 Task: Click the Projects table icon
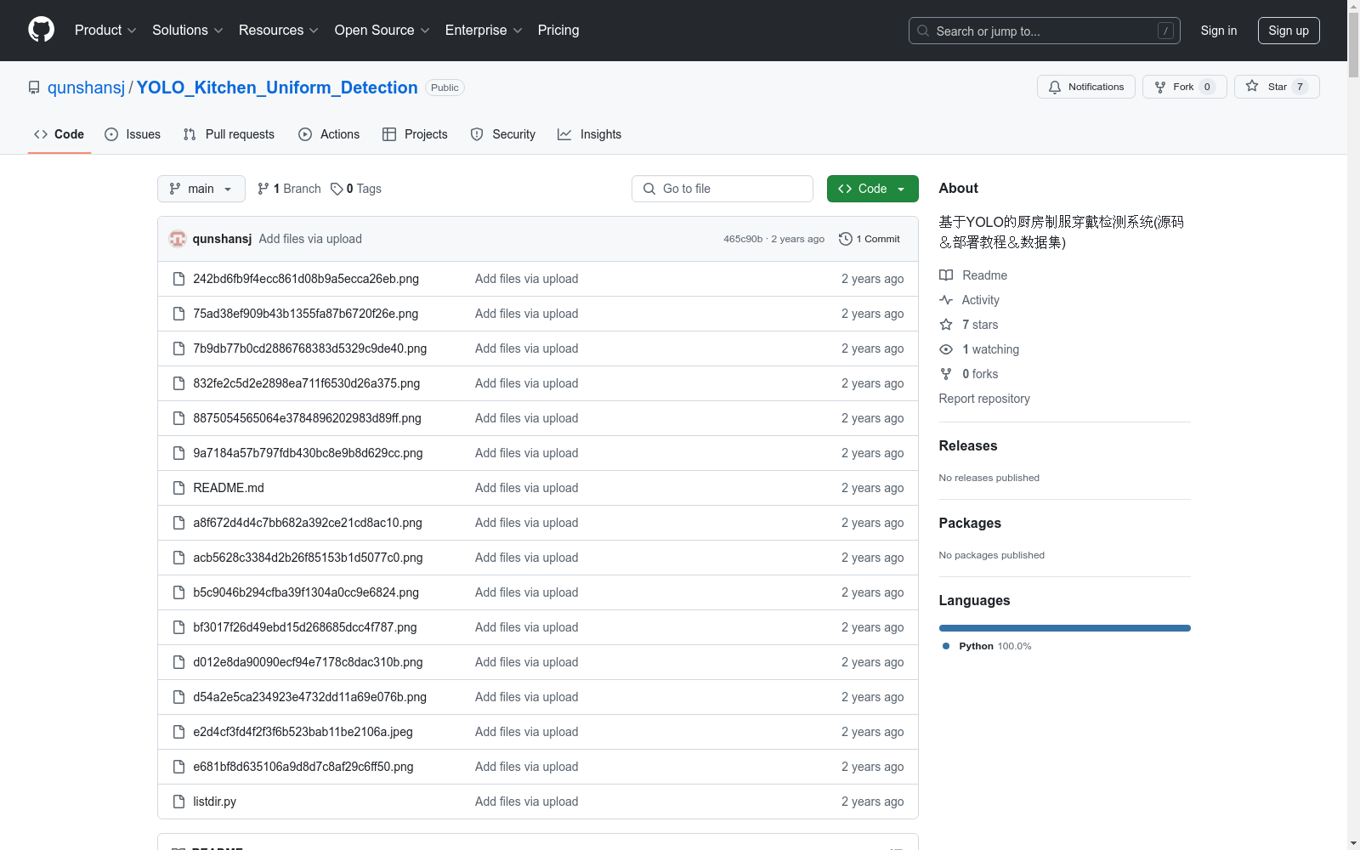389,134
